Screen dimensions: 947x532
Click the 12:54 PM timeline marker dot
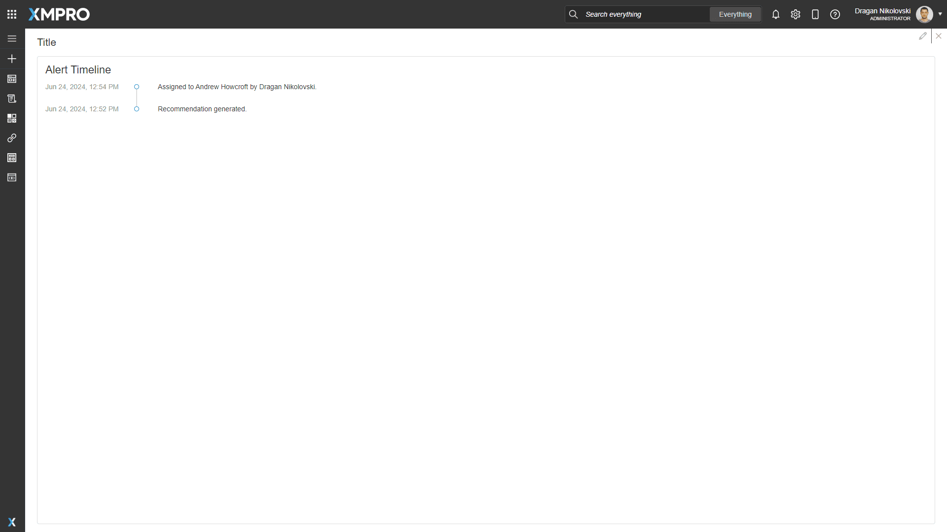[x=137, y=87]
